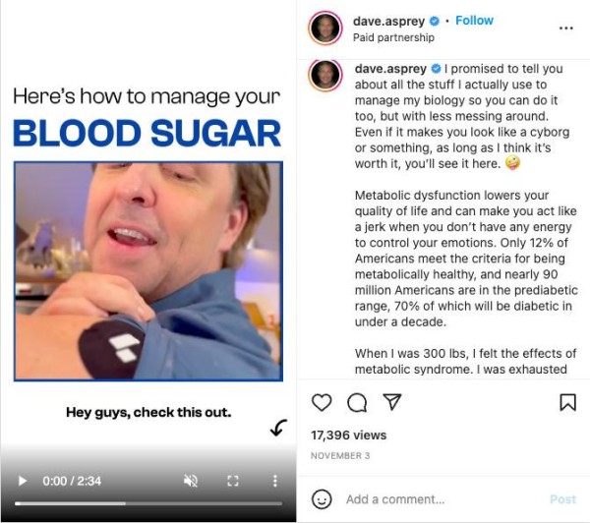Open dave.asprey username link in caption
The width and height of the screenshot is (590, 523).
click(x=390, y=70)
